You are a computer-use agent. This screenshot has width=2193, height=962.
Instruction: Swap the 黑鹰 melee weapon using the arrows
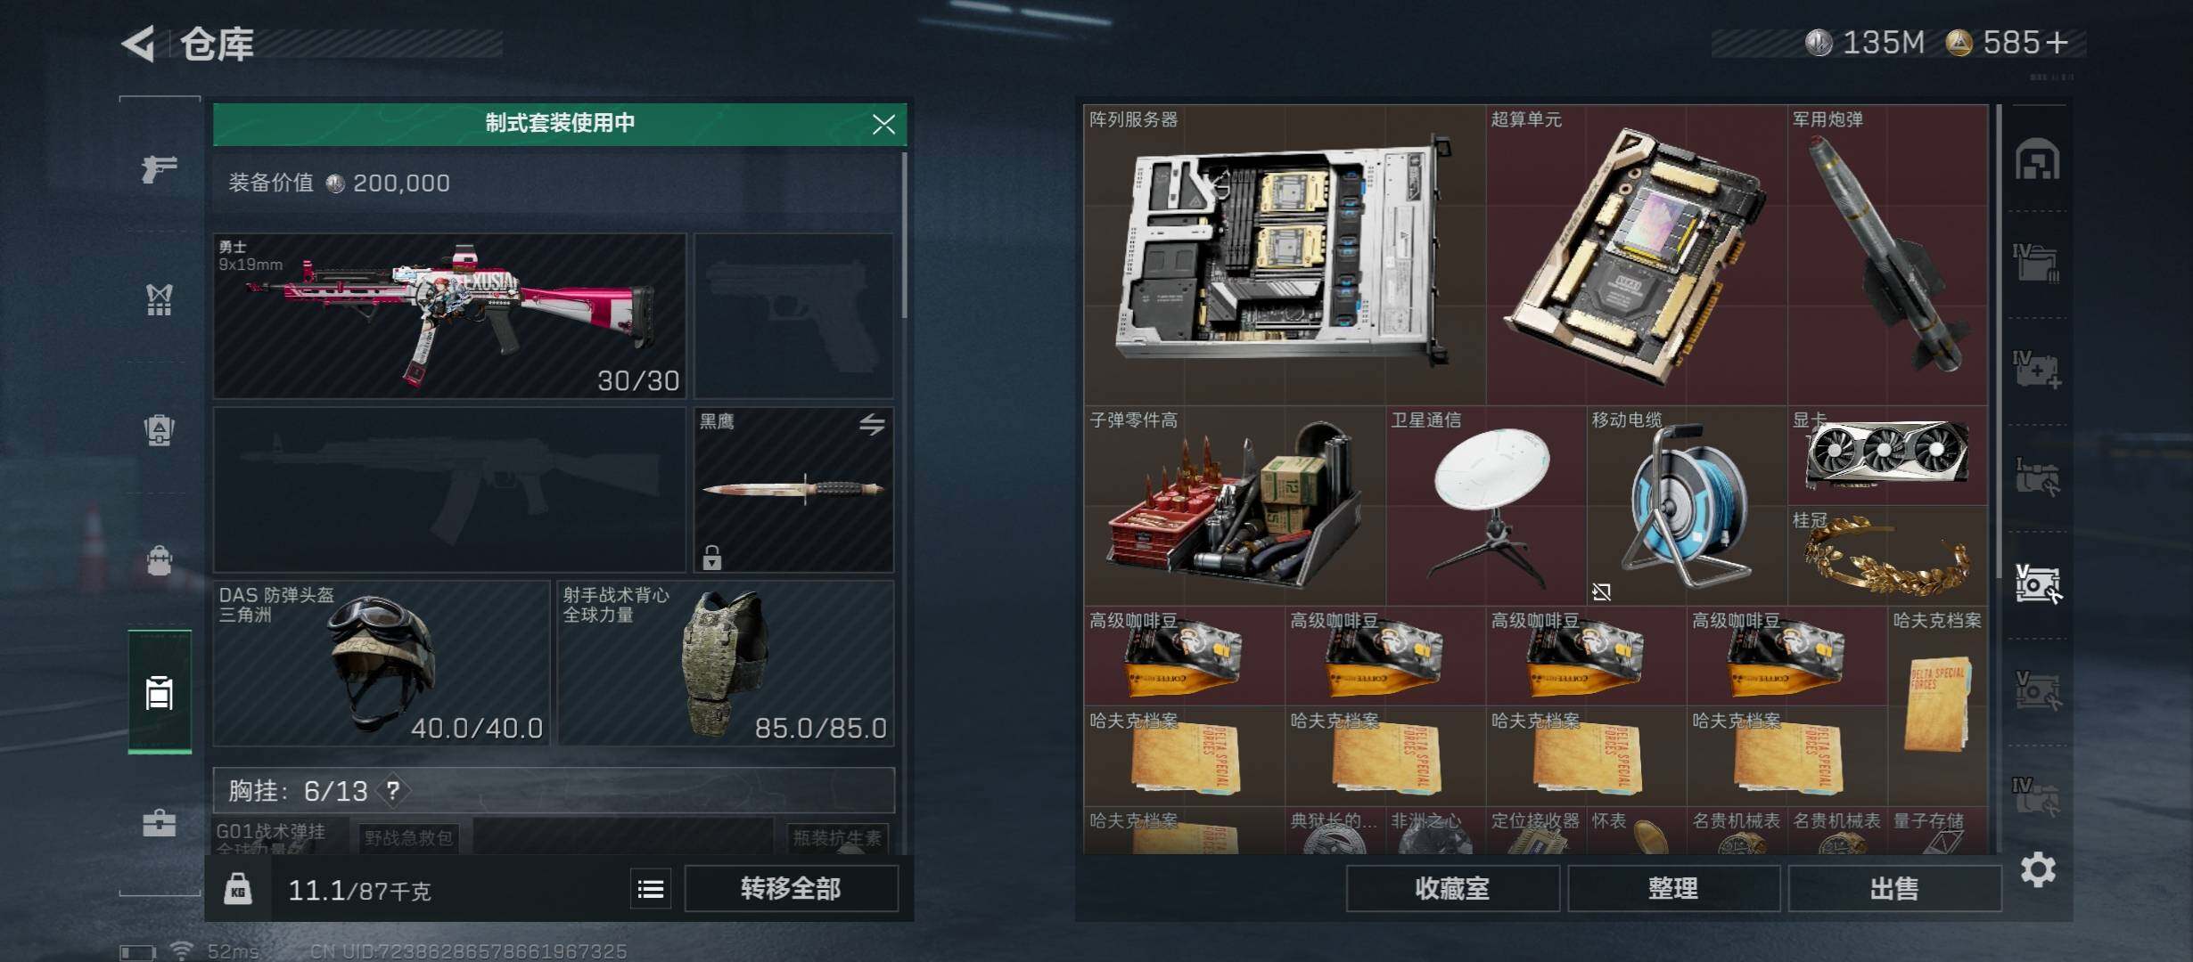point(872,424)
